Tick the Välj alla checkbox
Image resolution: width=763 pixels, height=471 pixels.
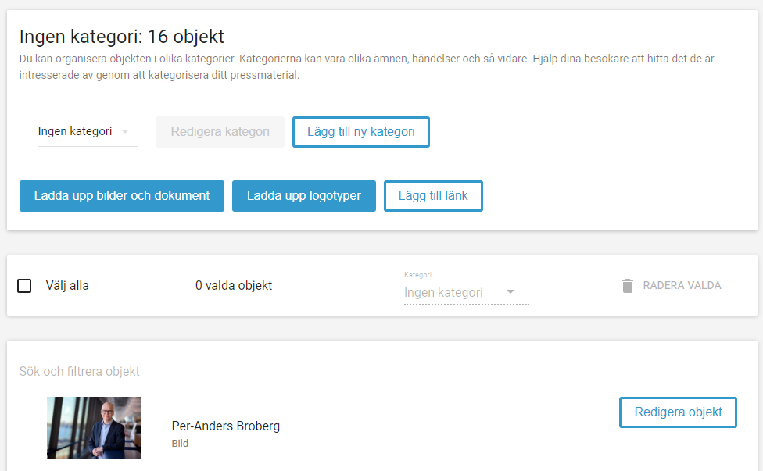tap(24, 286)
